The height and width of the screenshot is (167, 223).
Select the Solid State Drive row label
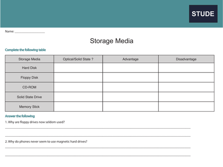click(x=29, y=97)
